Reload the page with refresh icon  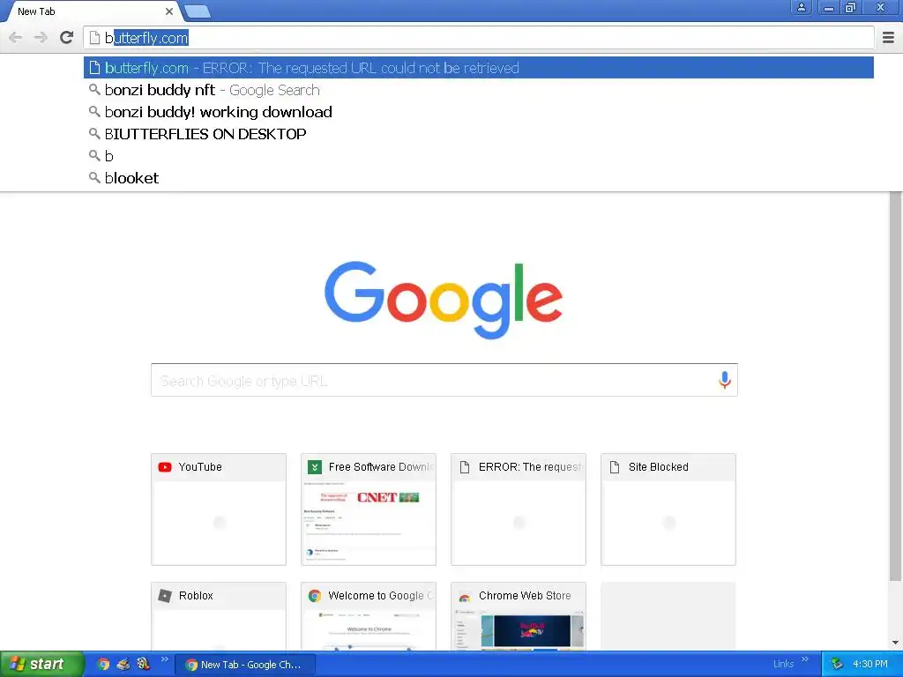pos(67,38)
